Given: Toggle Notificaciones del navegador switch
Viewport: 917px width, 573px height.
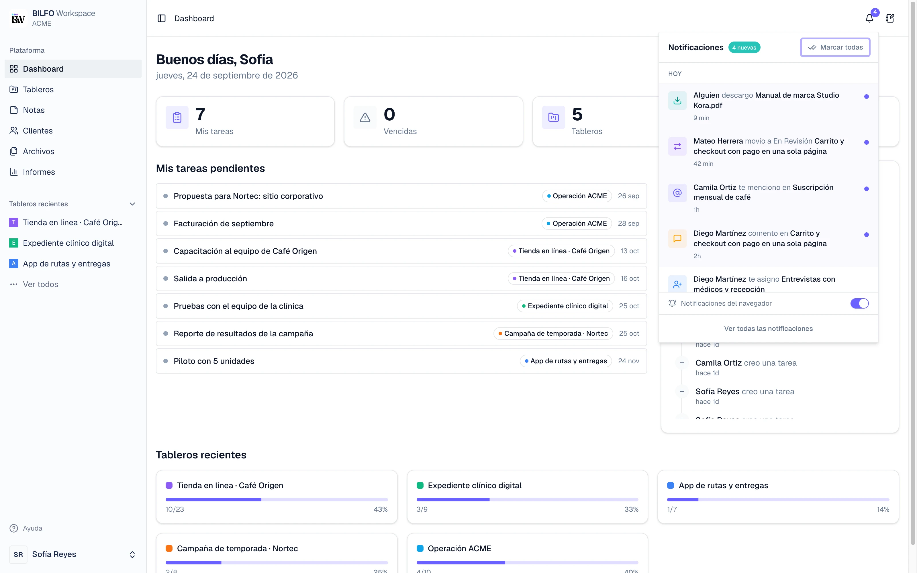Looking at the screenshot, I should 859,303.
